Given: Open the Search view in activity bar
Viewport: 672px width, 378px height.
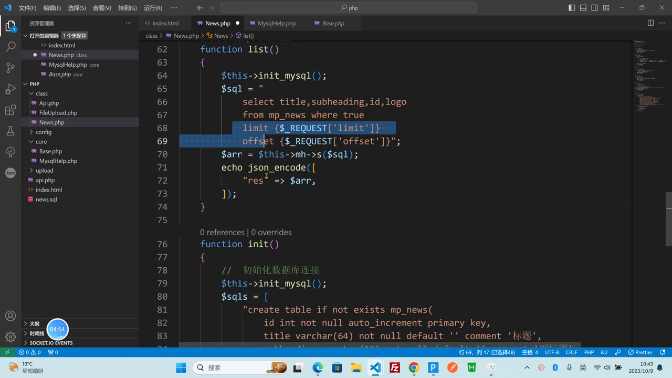Looking at the screenshot, I should [10, 47].
